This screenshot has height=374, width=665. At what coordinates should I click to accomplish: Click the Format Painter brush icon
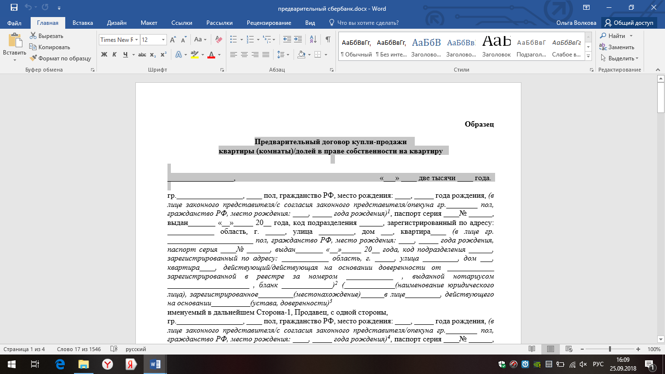point(34,58)
